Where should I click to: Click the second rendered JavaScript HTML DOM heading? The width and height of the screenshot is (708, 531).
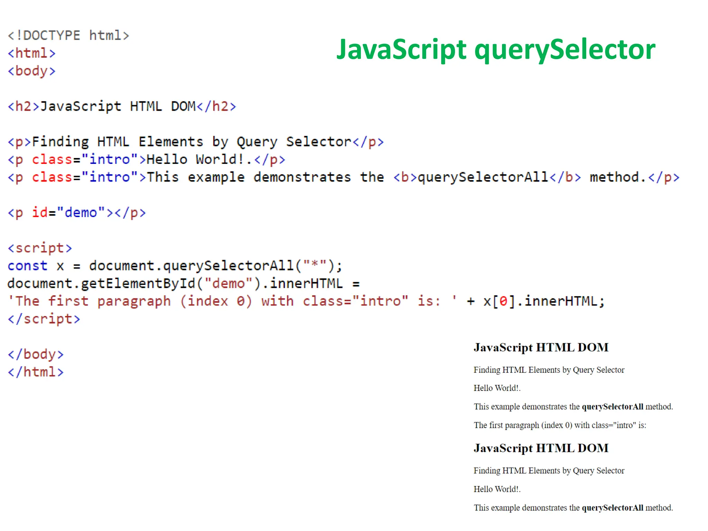(541, 448)
